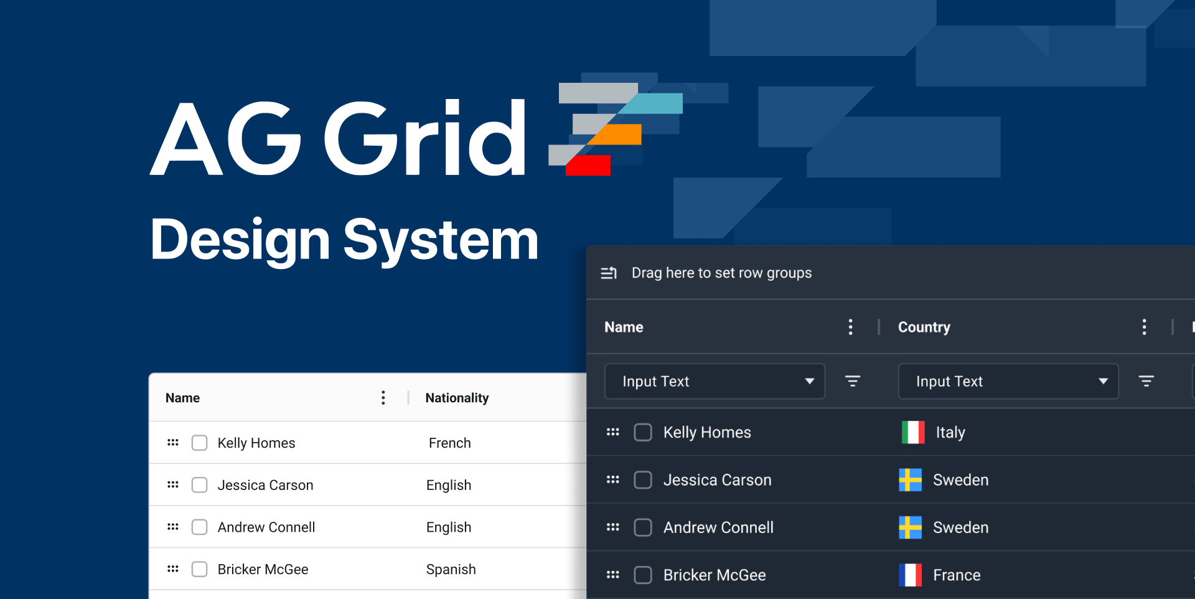
Task: Click the filter icon beside Name Input Text
Action: click(852, 381)
